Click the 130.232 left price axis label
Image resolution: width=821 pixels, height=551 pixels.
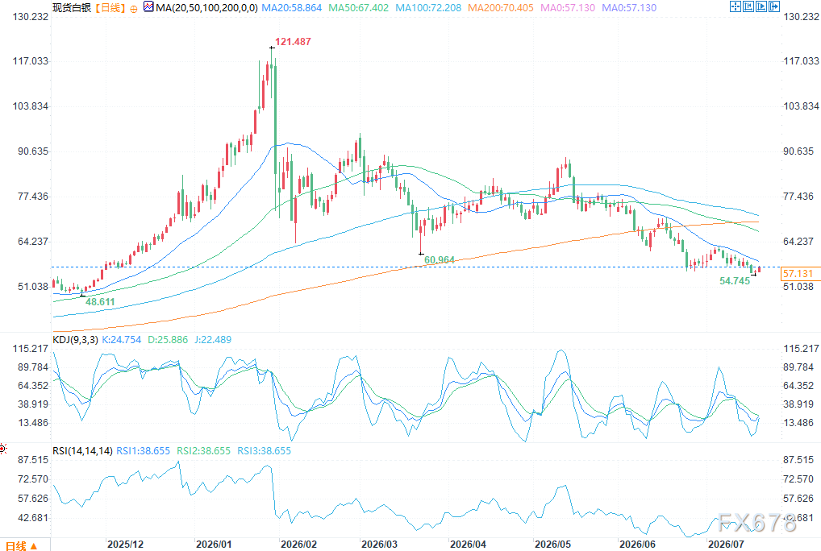31,17
